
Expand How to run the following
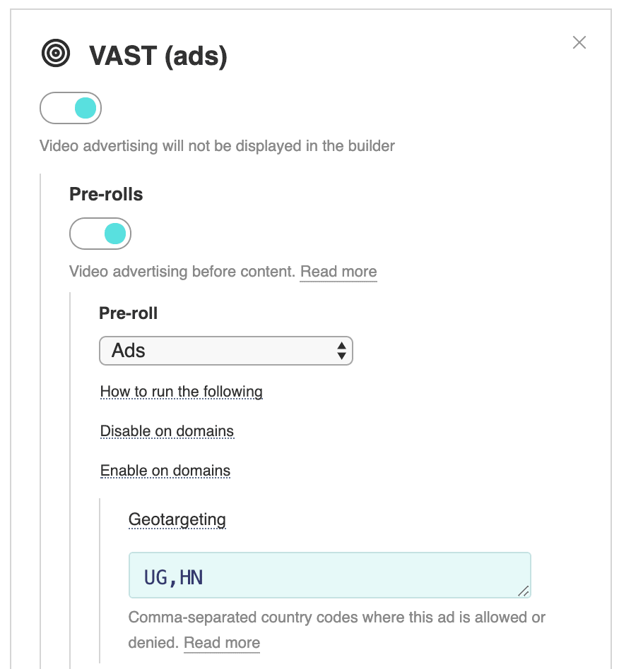[x=181, y=391]
